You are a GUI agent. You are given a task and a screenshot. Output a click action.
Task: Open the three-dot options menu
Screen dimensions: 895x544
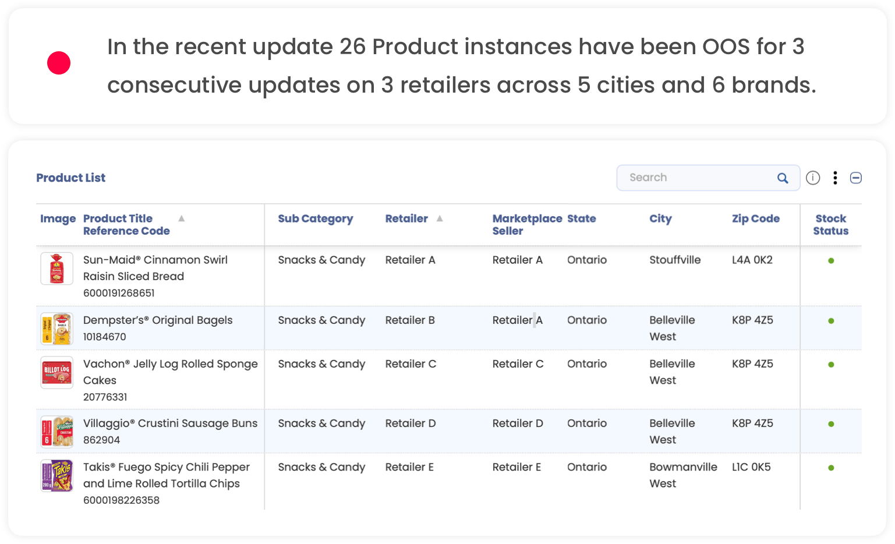pos(835,178)
